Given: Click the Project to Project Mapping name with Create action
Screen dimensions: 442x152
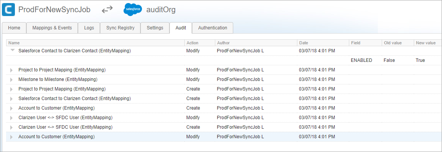Looking at the screenshot, I should coord(62,89).
